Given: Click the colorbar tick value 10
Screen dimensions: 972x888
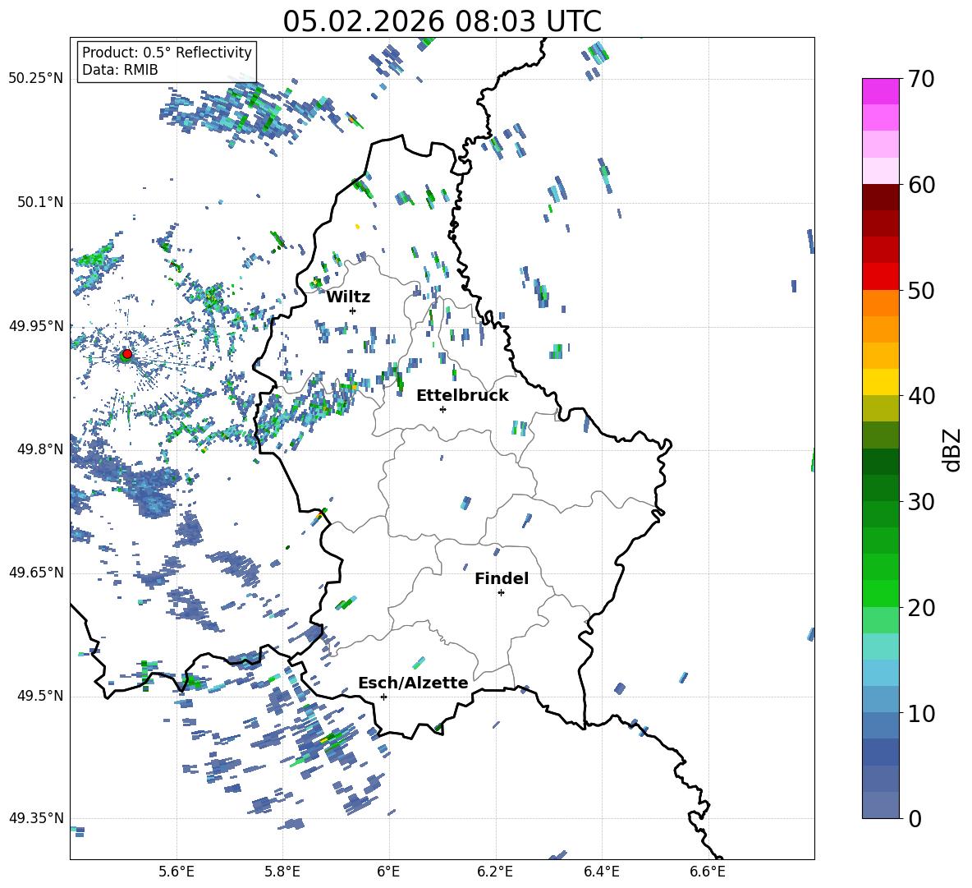Looking at the screenshot, I should coord(922,713).
